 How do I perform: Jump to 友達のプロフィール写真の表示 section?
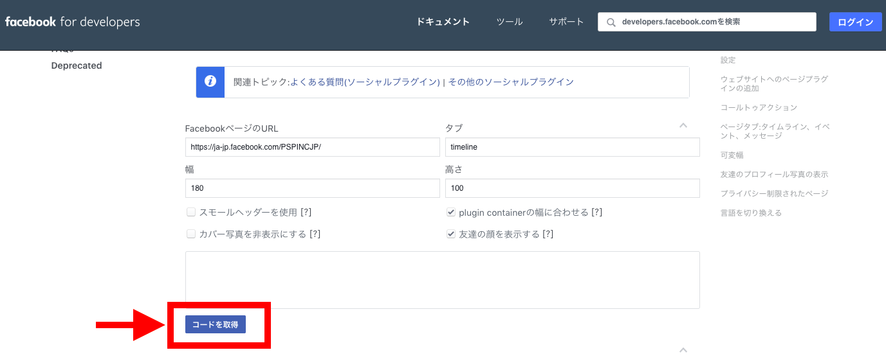pos(774,174)
